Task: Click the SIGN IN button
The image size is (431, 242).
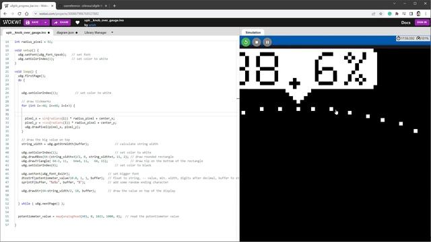Action: (x=422, y=22)
